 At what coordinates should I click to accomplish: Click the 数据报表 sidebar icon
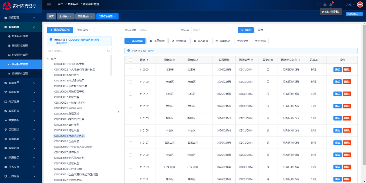(x=6, y=111)
